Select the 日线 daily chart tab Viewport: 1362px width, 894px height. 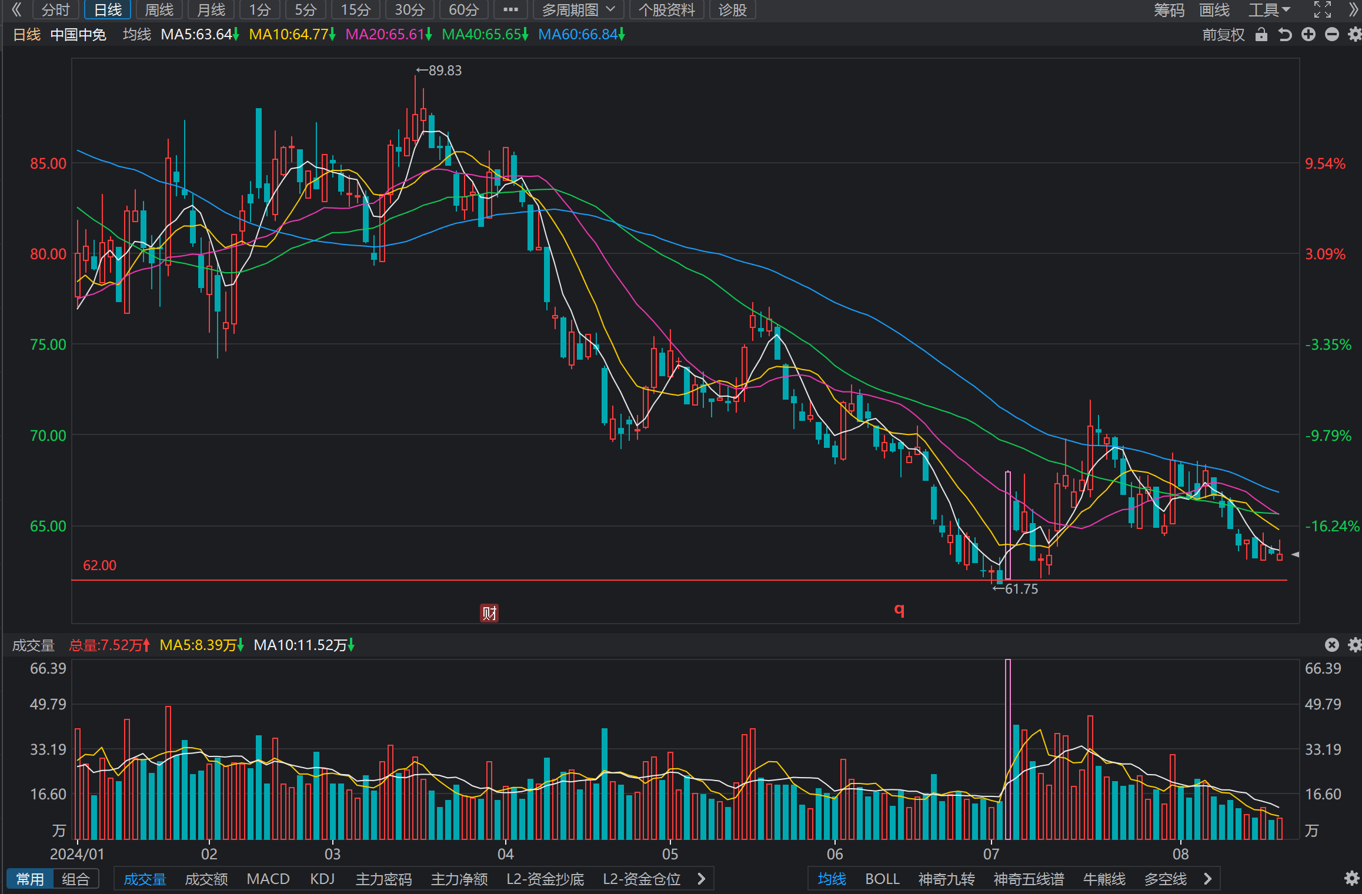point(108,9)
